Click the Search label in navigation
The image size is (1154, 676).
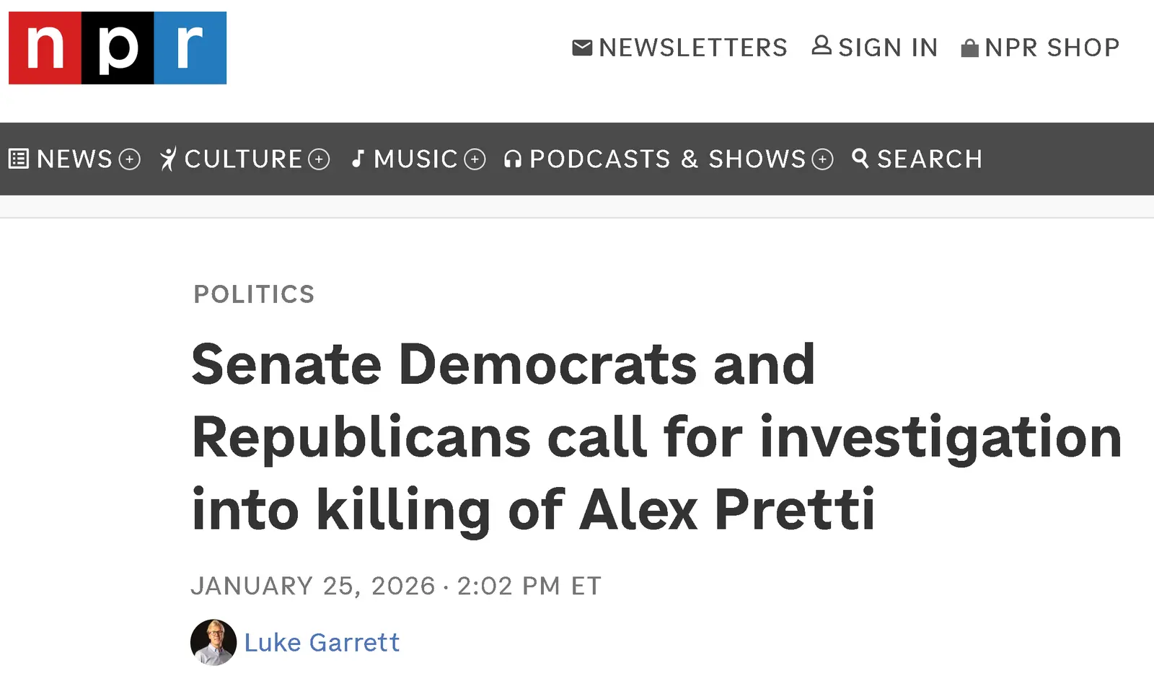click(930, 159)
